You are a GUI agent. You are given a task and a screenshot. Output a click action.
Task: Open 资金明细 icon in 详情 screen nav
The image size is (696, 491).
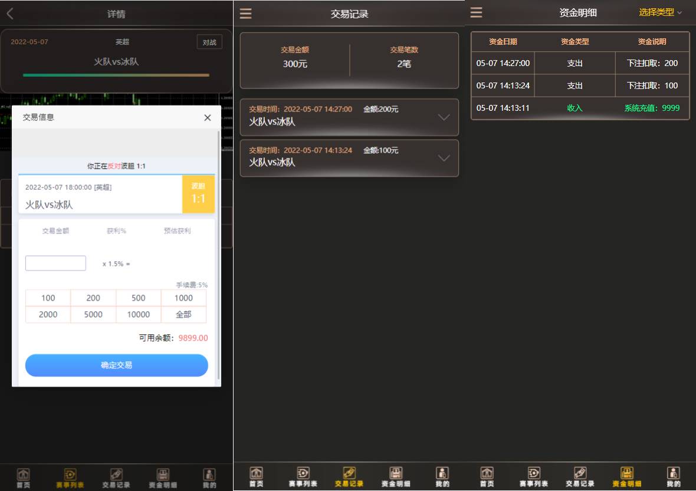click(x=163, y=479)
